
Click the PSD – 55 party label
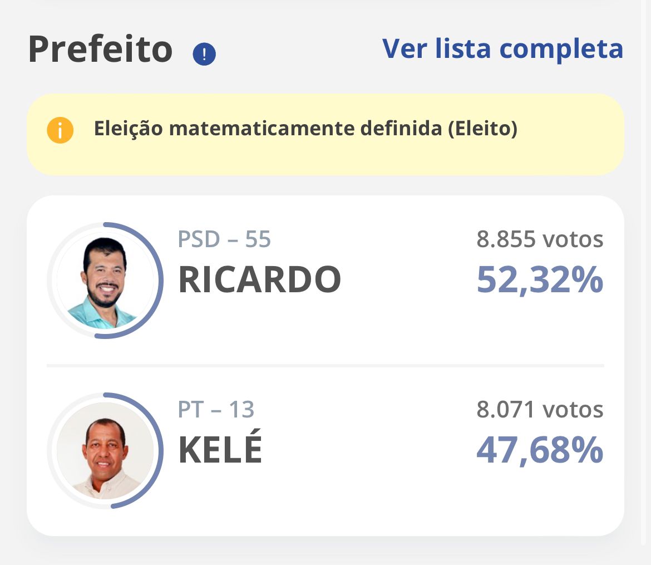point(224,239)
